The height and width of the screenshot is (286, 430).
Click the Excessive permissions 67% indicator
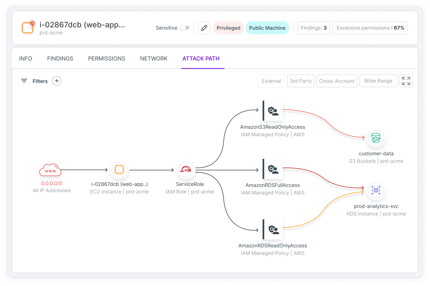(370, 28)
